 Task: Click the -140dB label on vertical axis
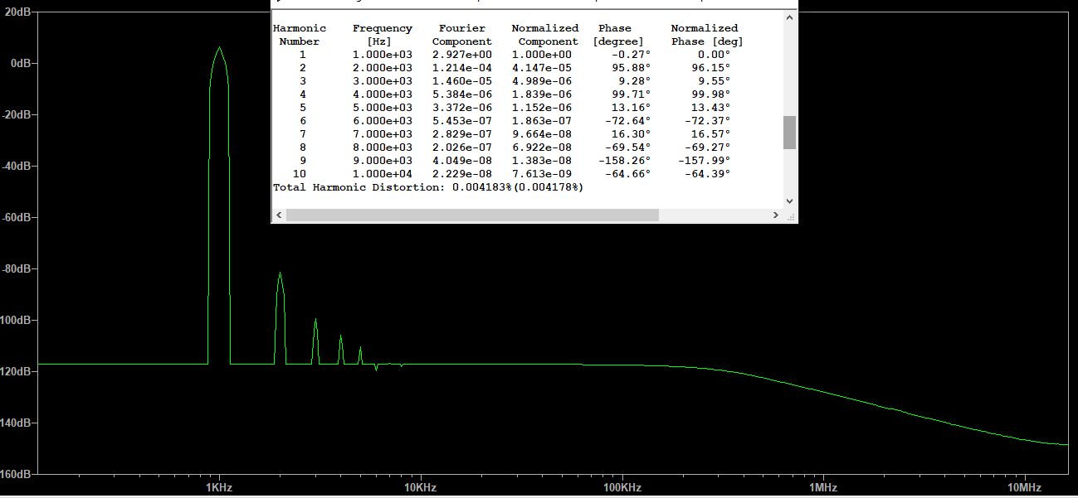pyautogui.click(x=15, y=423)
